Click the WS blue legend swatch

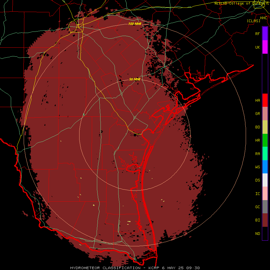click(x=265, y=167)
